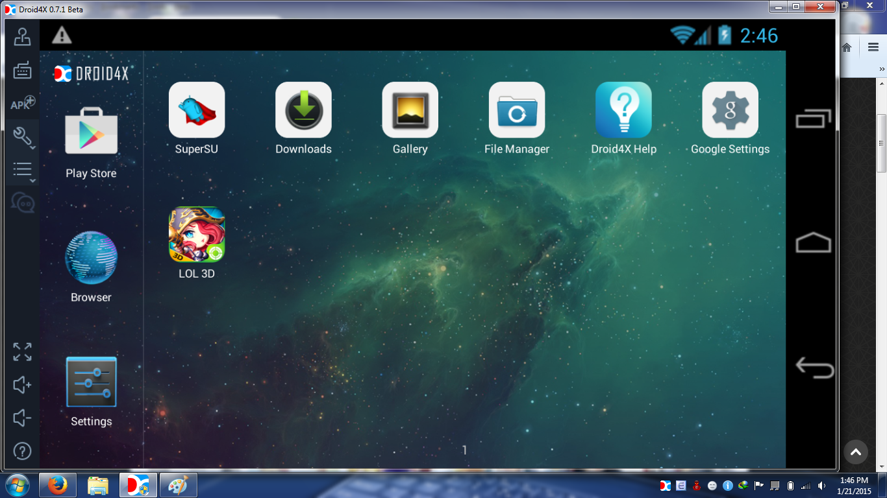The image size is (887, 498).
Task: Open the keyboard mapping tool in sidebar
Action: point(22,70)
